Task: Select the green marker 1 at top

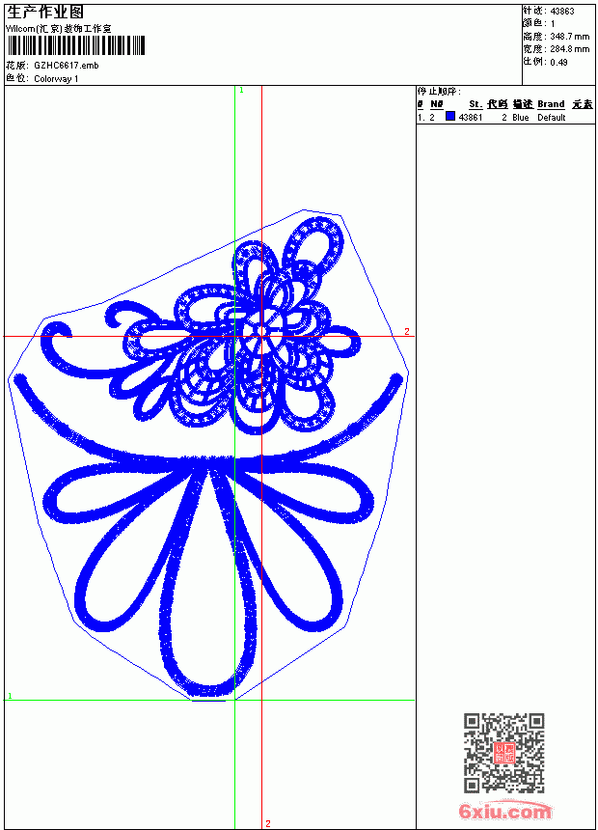Action: [242, 91]
